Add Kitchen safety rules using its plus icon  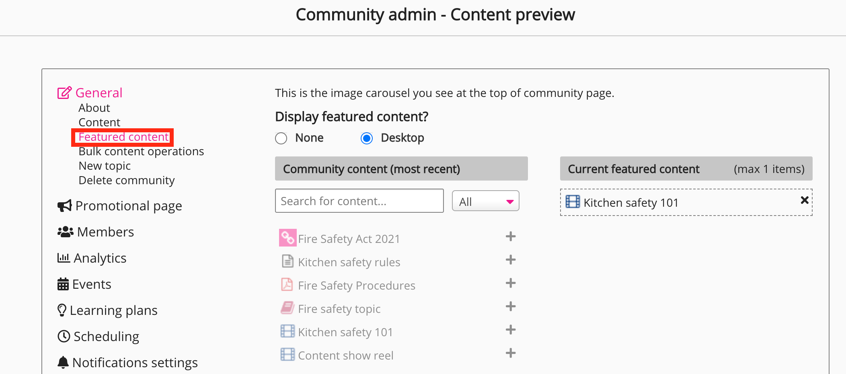[510, 260]
